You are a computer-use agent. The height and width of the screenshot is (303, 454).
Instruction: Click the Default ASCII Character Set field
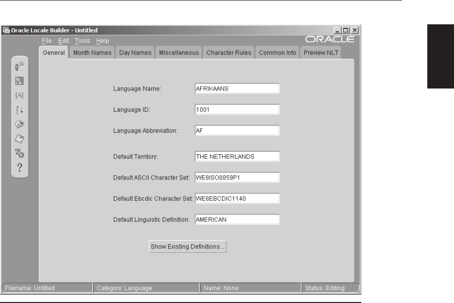237,178
